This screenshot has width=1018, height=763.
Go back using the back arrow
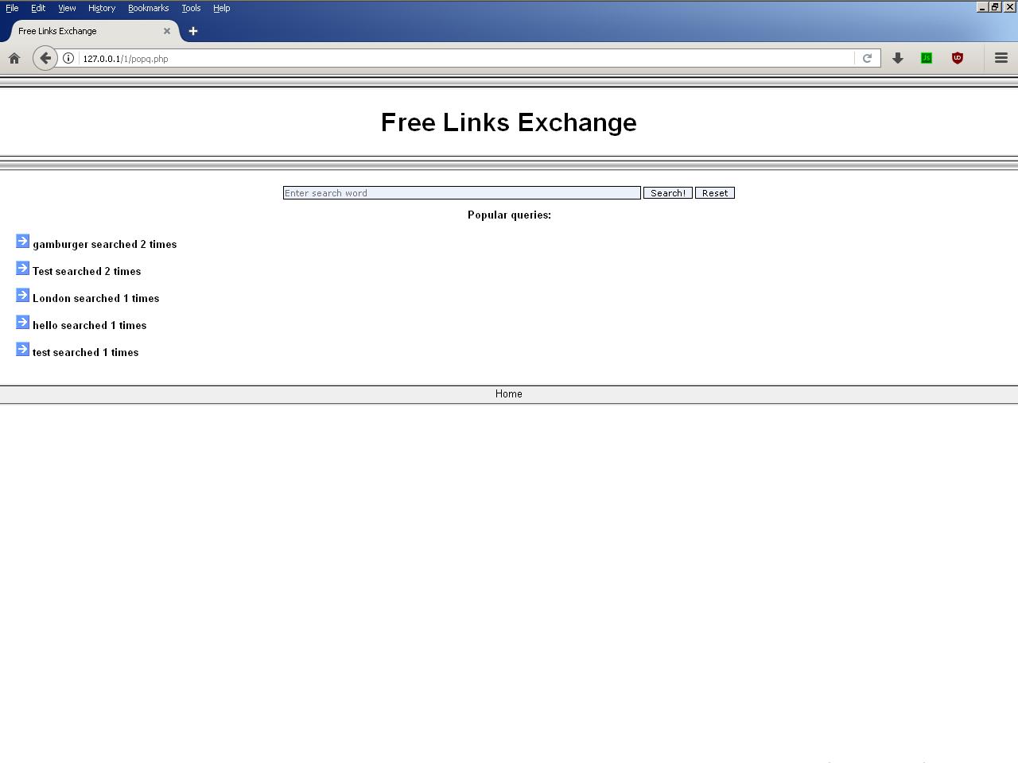tap(45, 58)
